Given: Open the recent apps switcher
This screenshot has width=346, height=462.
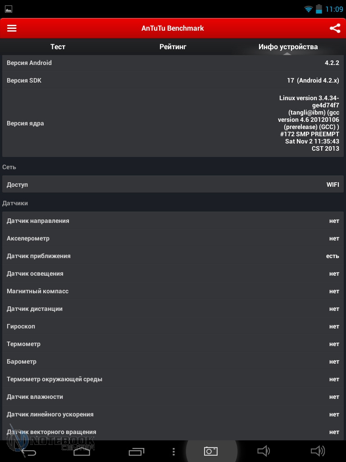Looking at the screenshot, I should pyautogui.click(x=137, y=451).
